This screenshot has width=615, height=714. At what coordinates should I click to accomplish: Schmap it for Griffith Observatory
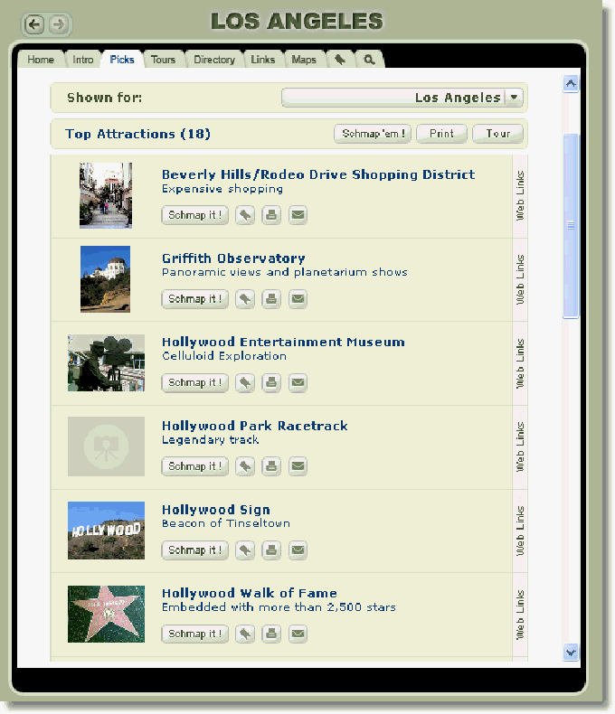pos(195,299)
